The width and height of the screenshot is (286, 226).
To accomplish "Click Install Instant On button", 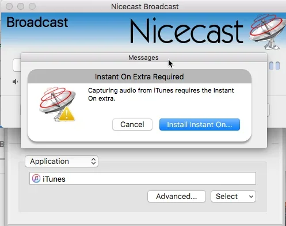I will click(200, 125).
